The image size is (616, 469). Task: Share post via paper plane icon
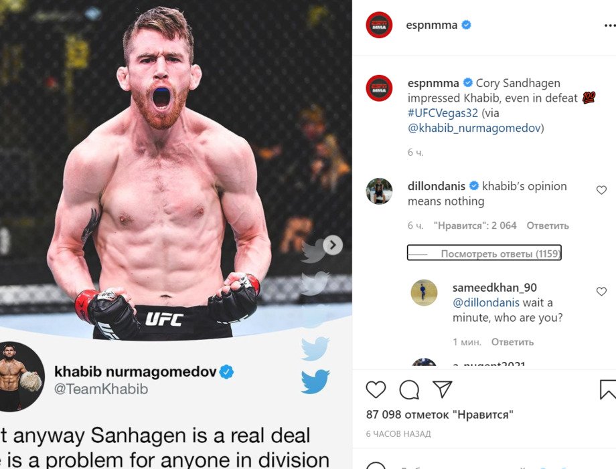[443, 389]
